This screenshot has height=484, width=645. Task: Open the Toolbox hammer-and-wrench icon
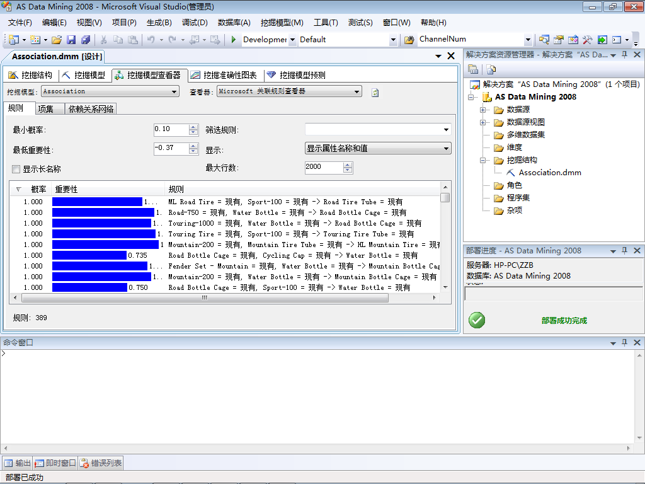click(588, 40)
